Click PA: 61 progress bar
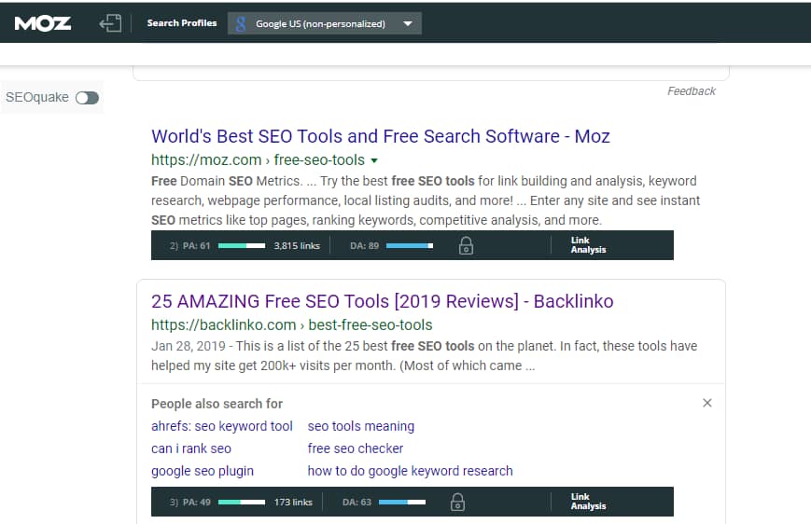 coord(242,245)
